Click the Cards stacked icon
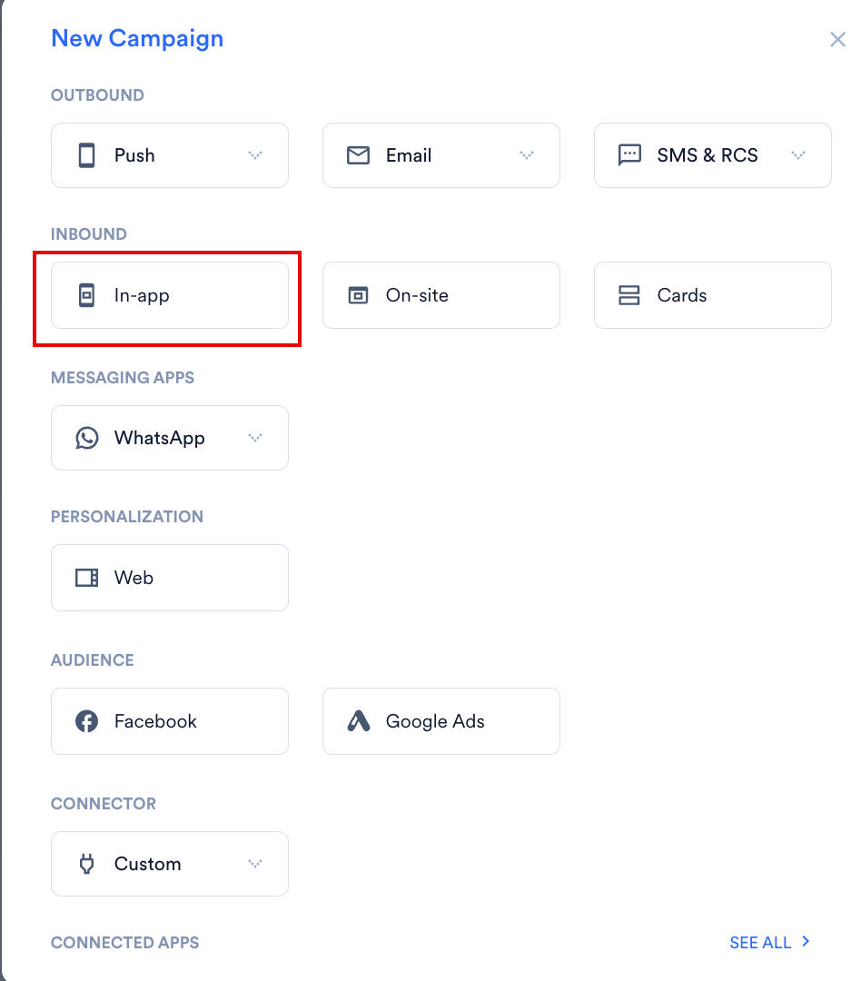Screen dimensions: 861x981 (x=628, y=295)
